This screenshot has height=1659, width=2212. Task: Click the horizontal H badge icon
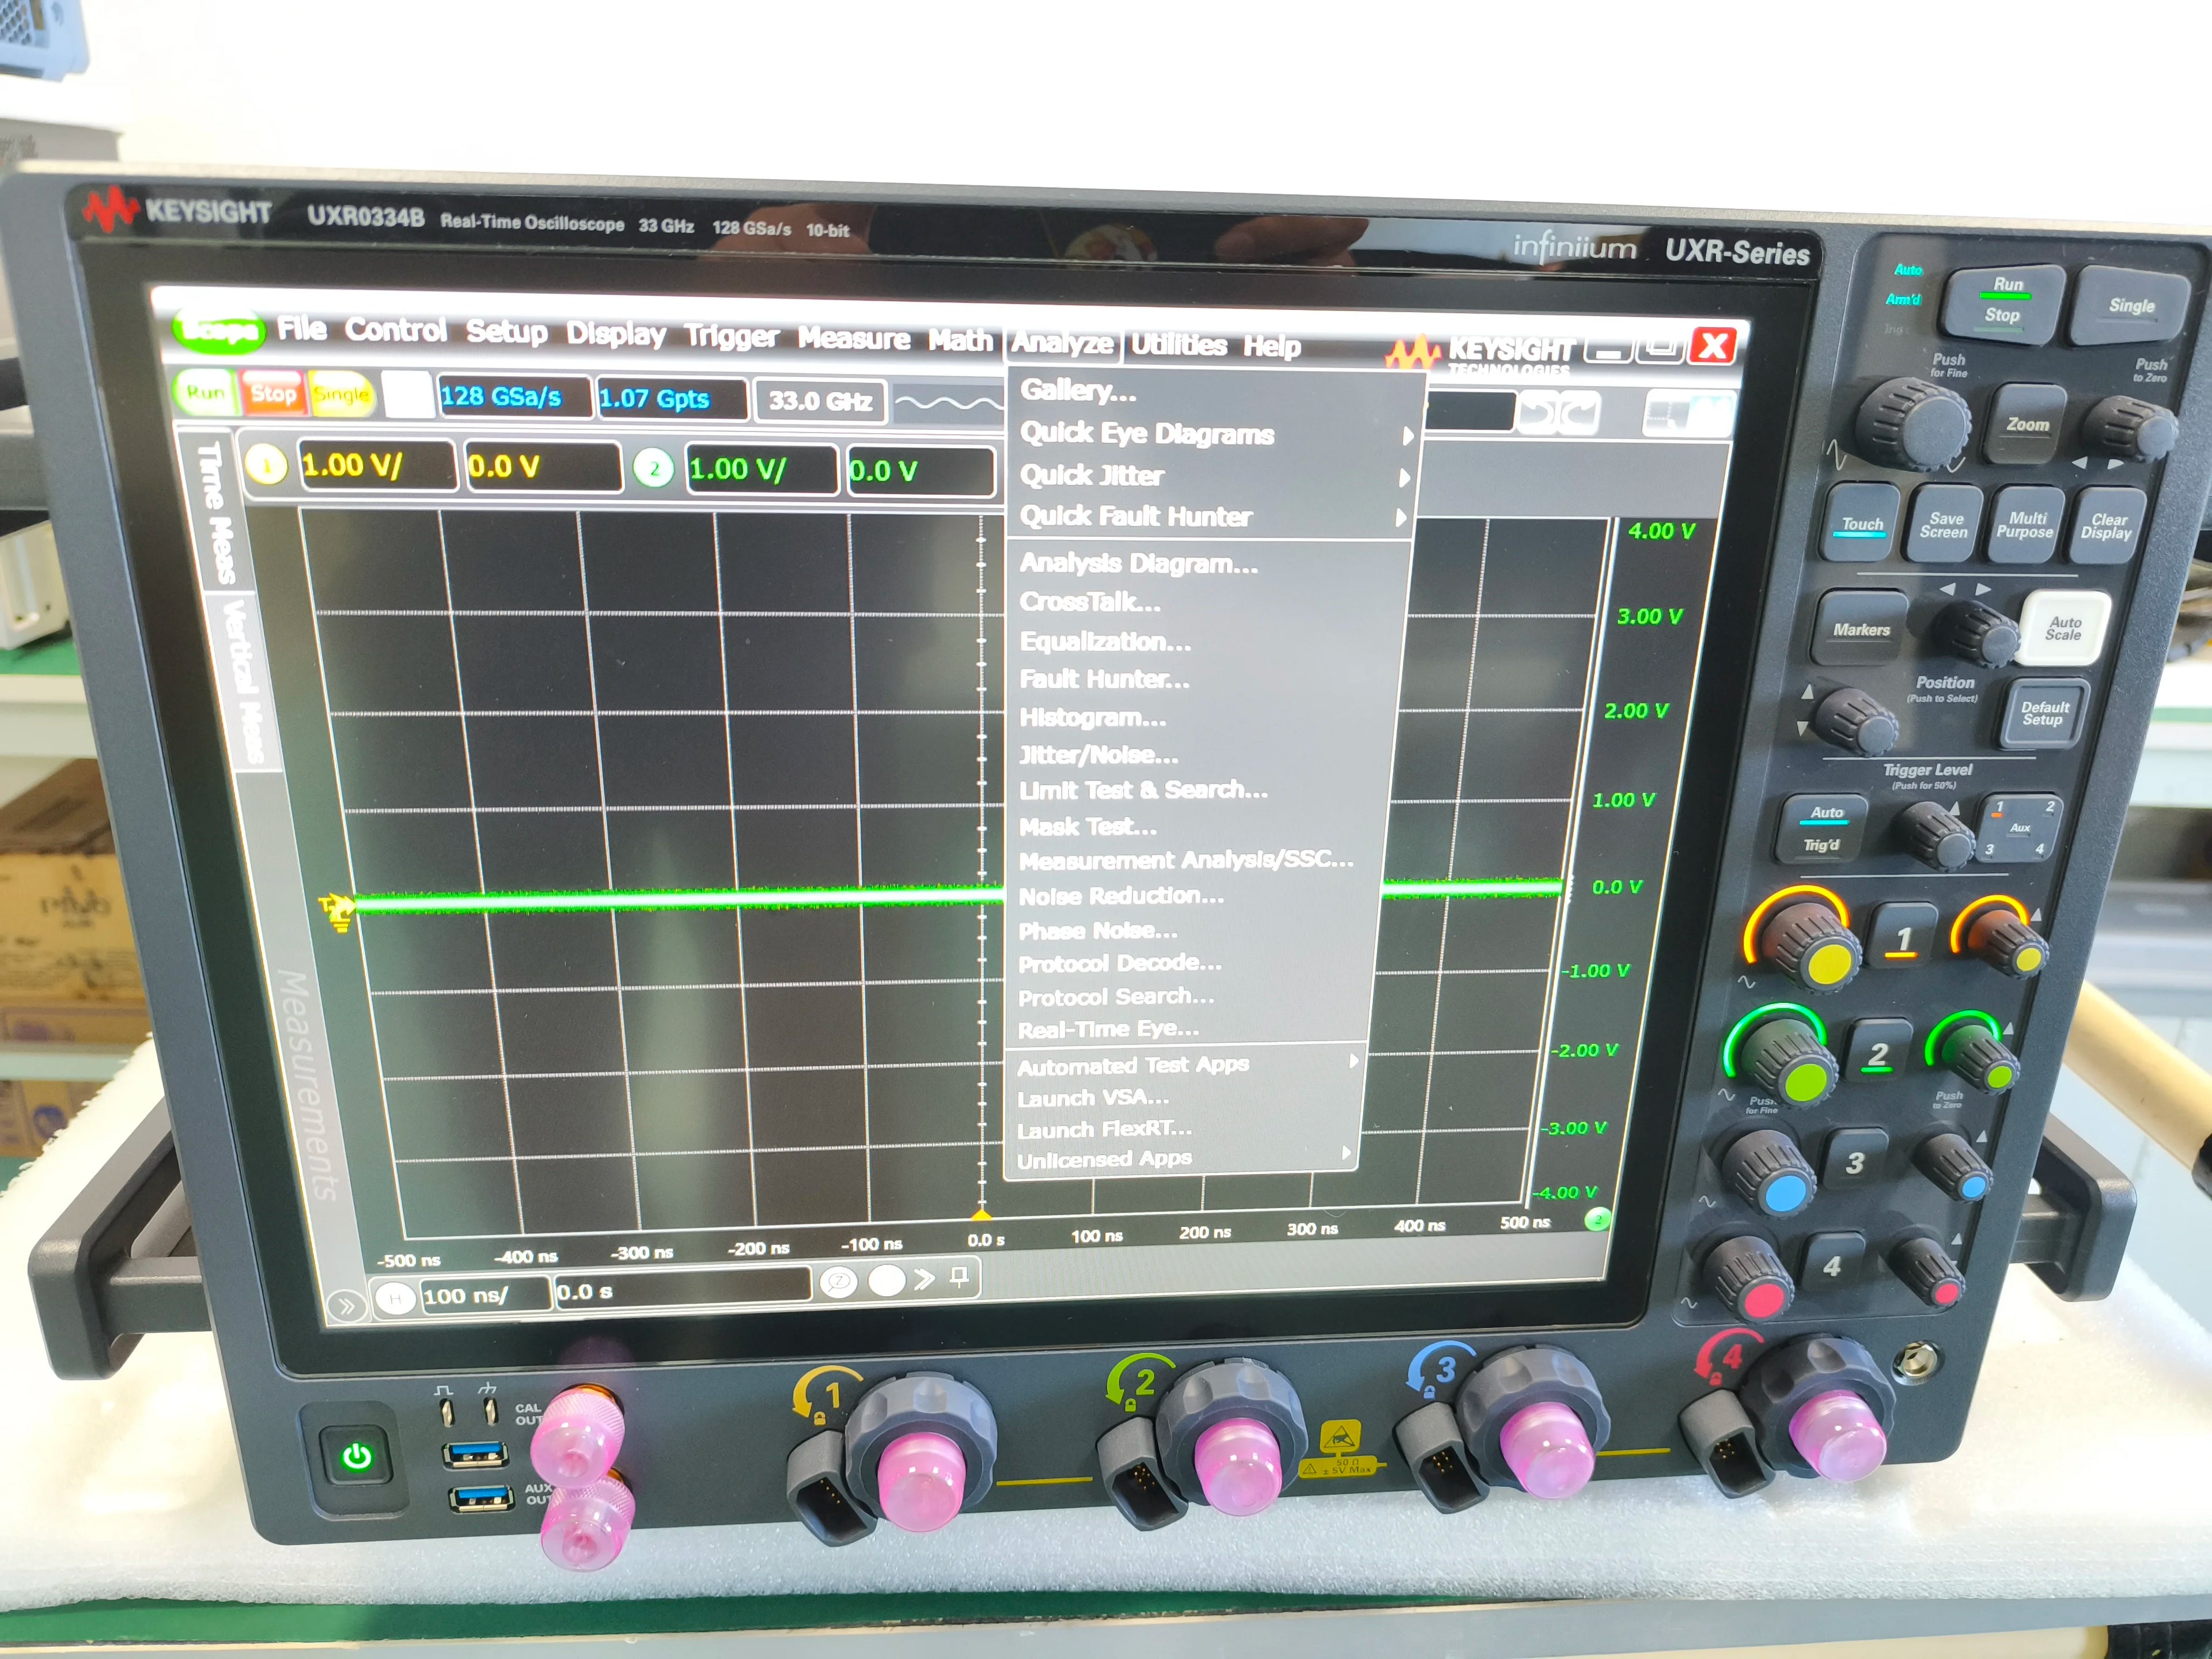tap(396, 1298)
